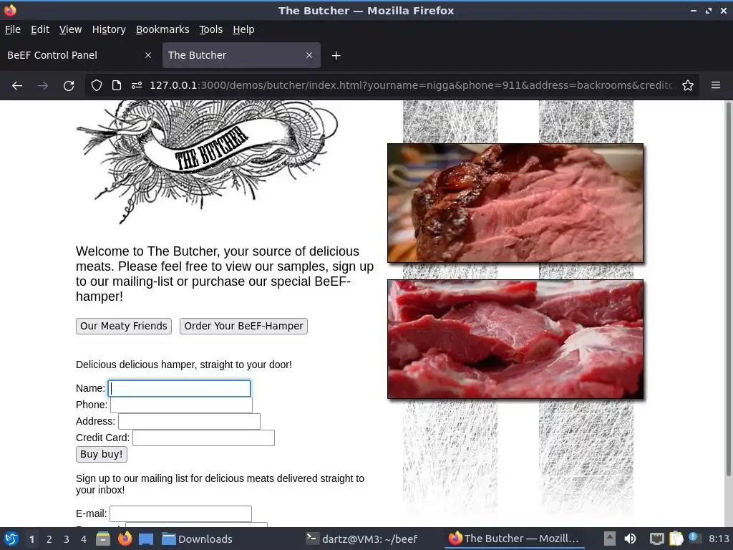The image size is (733, 550).
Task: Click the show desktop icon in taskbar
Action: [x=146, y=539]
